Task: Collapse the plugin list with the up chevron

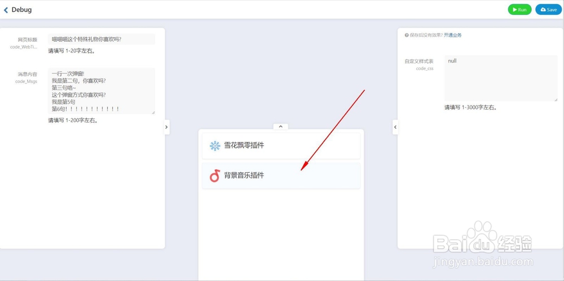Action: 280,126
